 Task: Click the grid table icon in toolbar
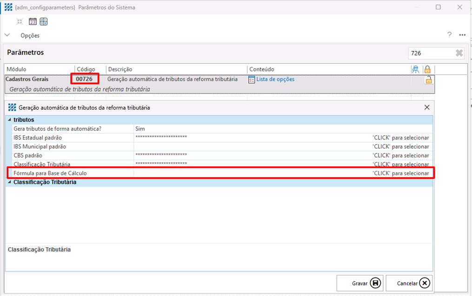click(x=44, y=22)
